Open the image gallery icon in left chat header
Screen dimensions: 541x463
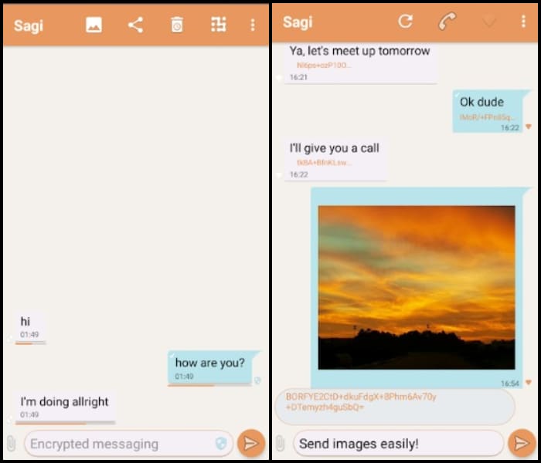point(94,25)
